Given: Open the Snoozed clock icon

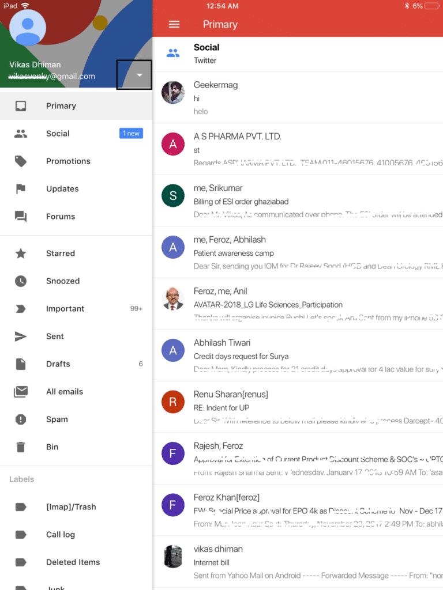Looking at the screenshot, I should pyautogui.click(x=21, y=281).
